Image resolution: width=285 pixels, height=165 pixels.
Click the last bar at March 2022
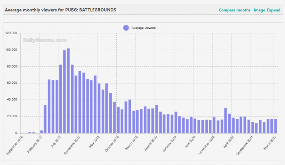pos(276,126)
